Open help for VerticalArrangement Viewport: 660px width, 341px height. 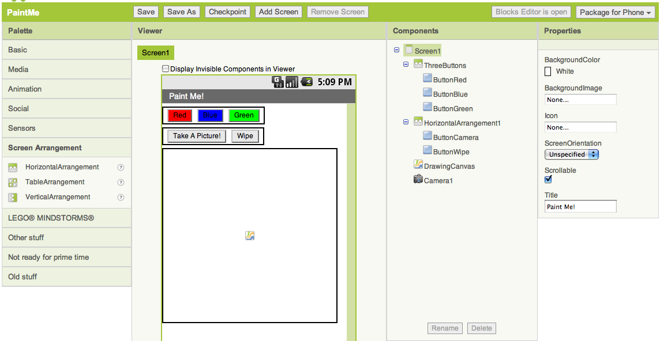tap(121, 197)
